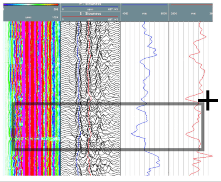The image size is (221, 182).
Task: Click the black crosshair cursor marker
Action: (208, 100)
